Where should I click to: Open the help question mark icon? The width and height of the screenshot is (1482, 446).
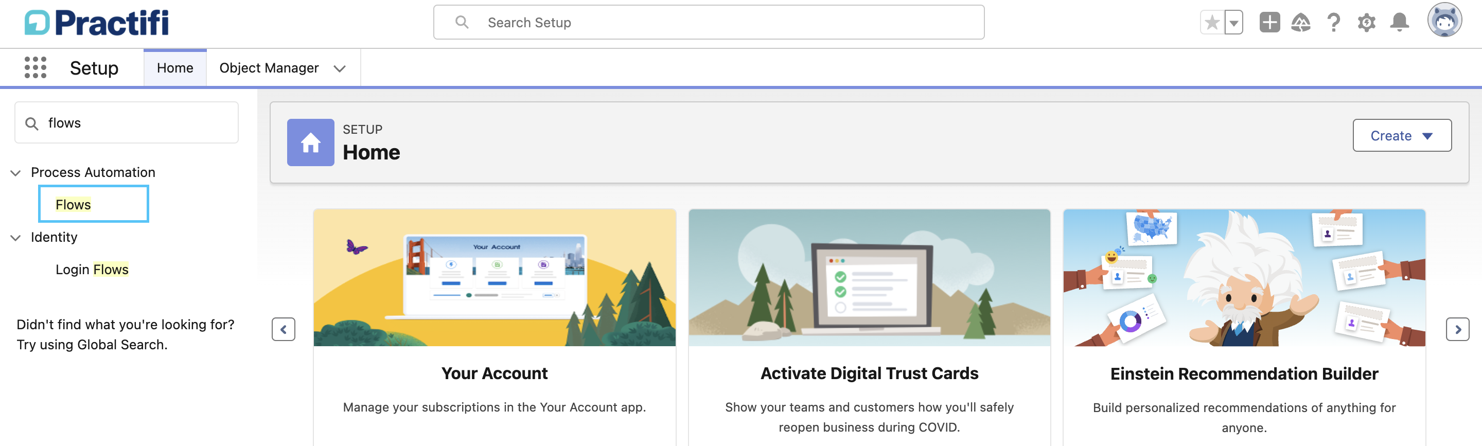[x=1334, y=23]
